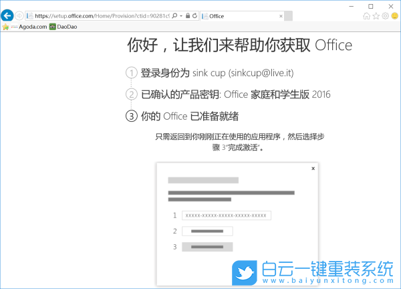Click the XXXXX product key field illustration
This screenshot has height=289, width=401.
(x=227, y=215)
